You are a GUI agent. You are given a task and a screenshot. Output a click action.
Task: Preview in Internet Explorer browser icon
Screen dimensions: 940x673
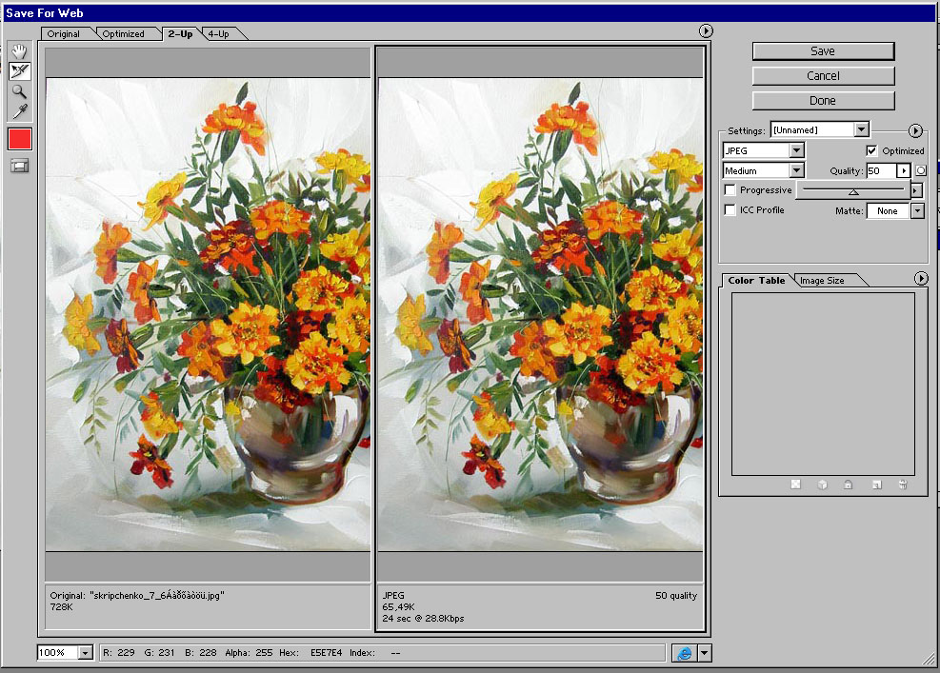pos(683,652)
